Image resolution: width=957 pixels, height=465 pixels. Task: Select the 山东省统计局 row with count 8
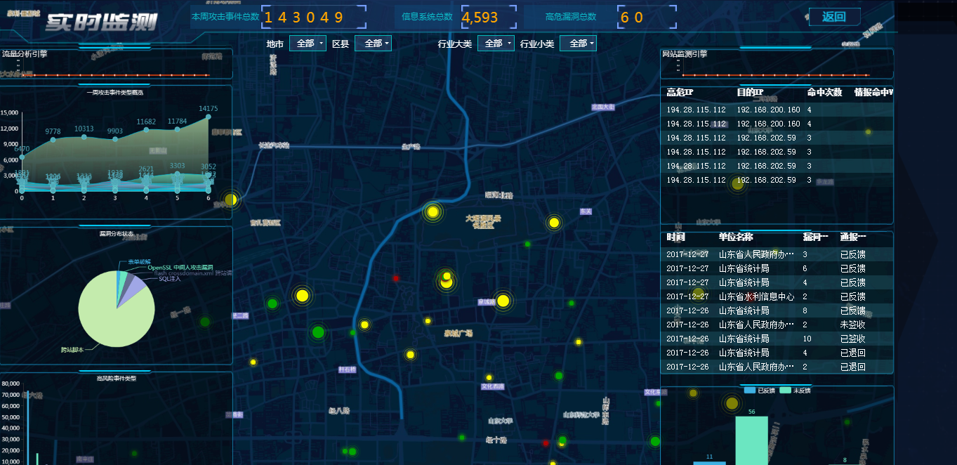[777, 310]
